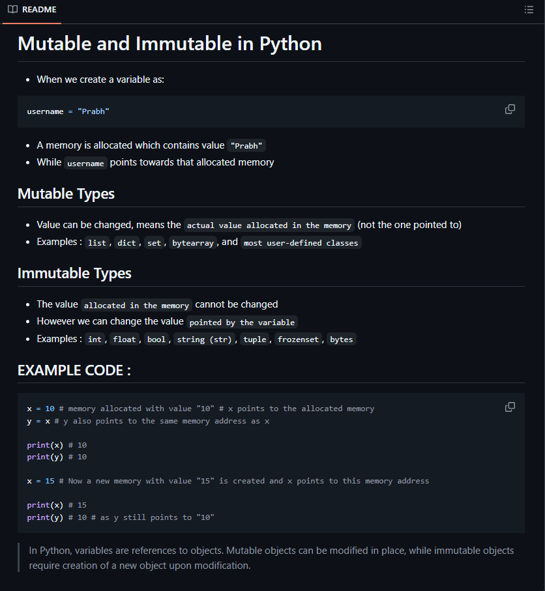Click the 'Mutable and Immutable in Python' heading

point(169,44)
